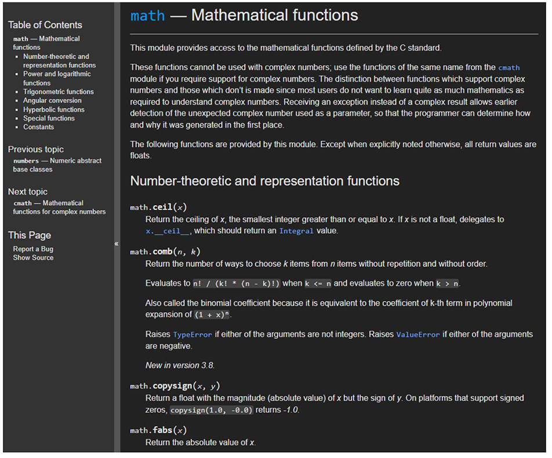This screenshot has height=458, width=552.
Task: Click Report a Bug link
Action: (x=33, y=249)
